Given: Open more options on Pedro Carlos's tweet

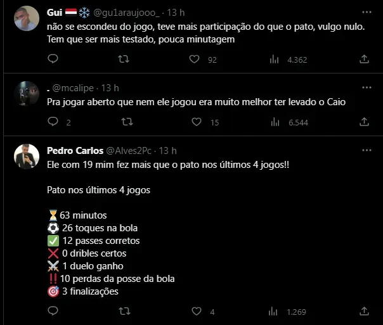Looking at the screenshot, I should 366,151.
